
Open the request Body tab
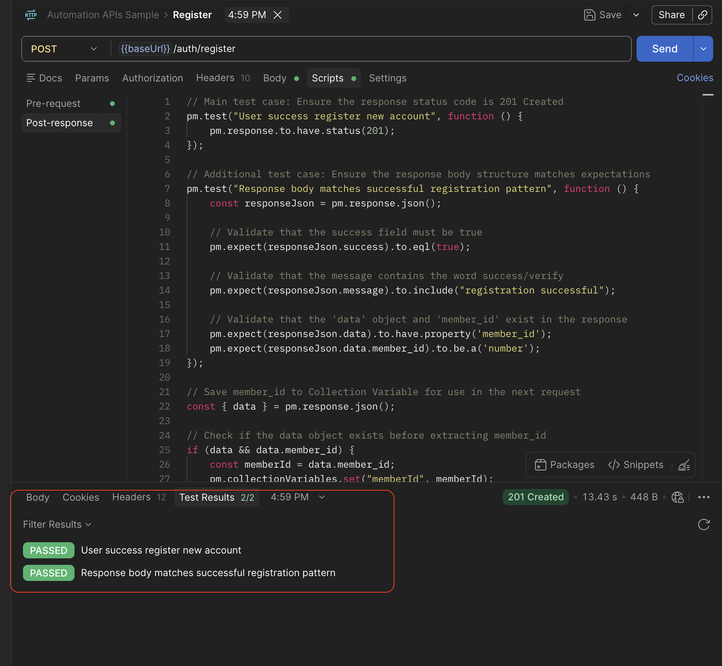click(x=281, y=78)
